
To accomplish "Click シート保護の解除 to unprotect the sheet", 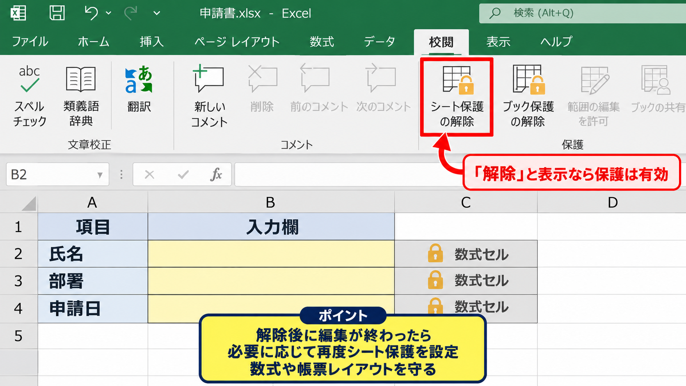I will point(457,97).
